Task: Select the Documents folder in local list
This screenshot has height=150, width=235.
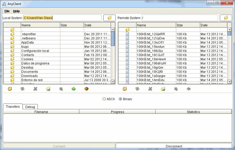Action: 30,72
